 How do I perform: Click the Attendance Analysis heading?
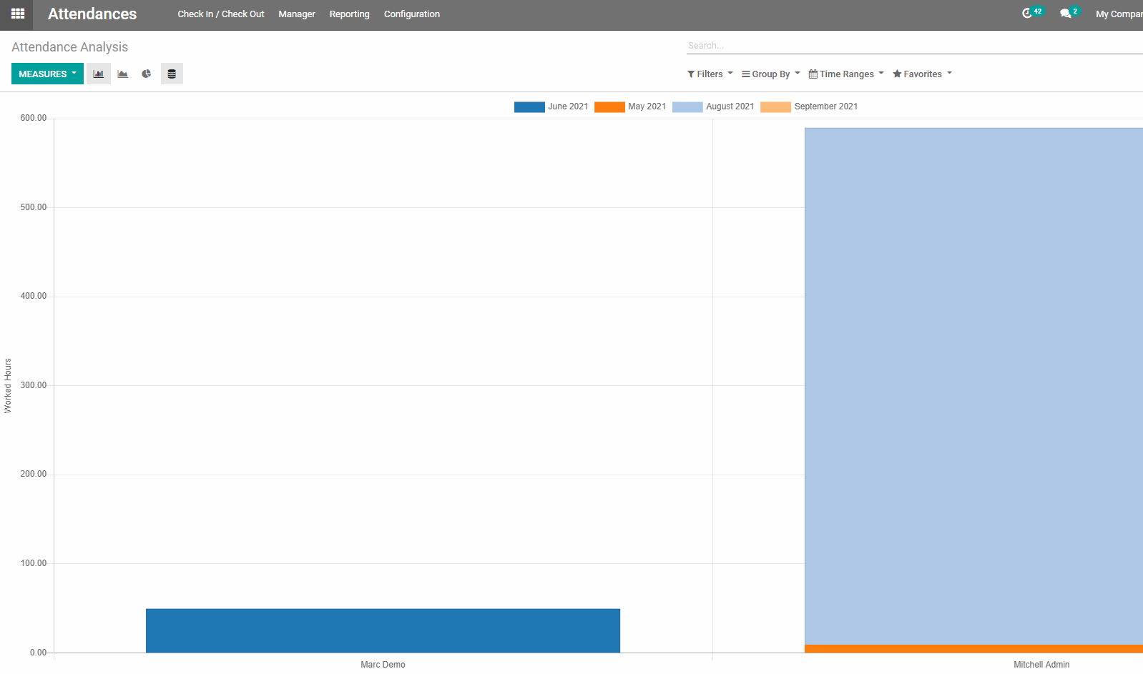pyautogui.click(x=70, y=47)
